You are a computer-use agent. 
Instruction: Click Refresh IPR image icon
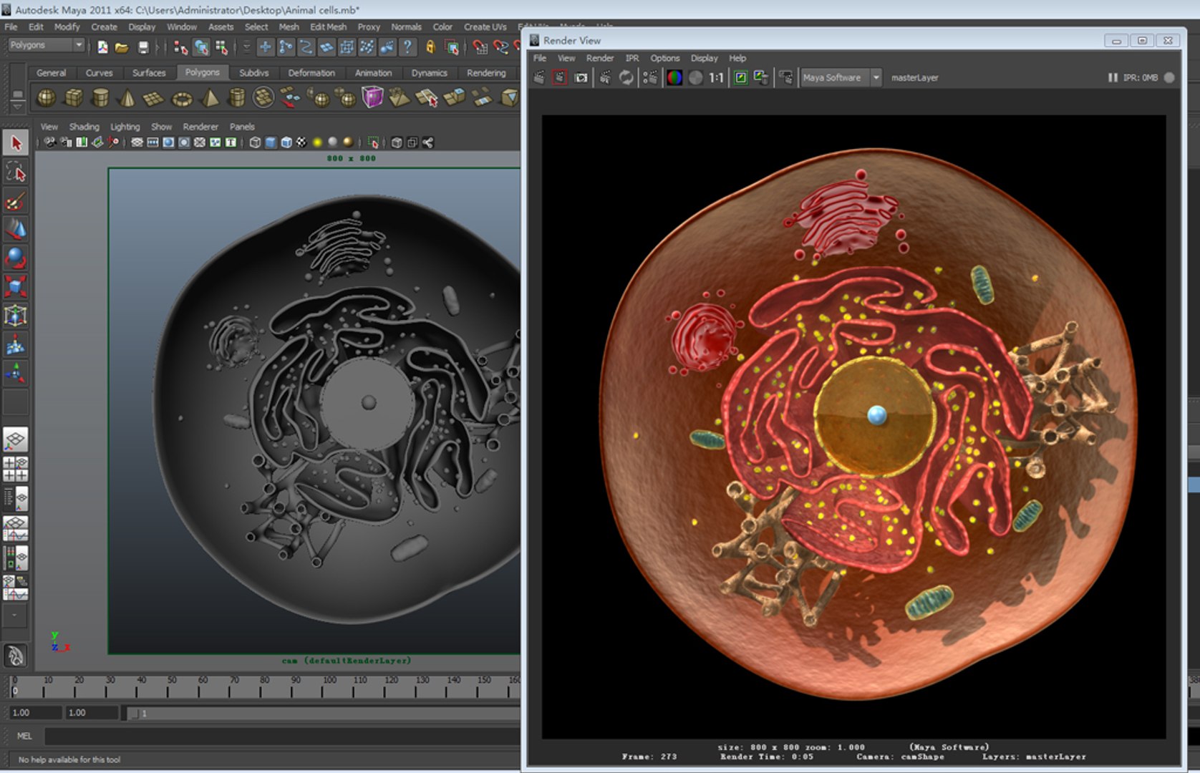pyautogui.click(x=626, y=77)
